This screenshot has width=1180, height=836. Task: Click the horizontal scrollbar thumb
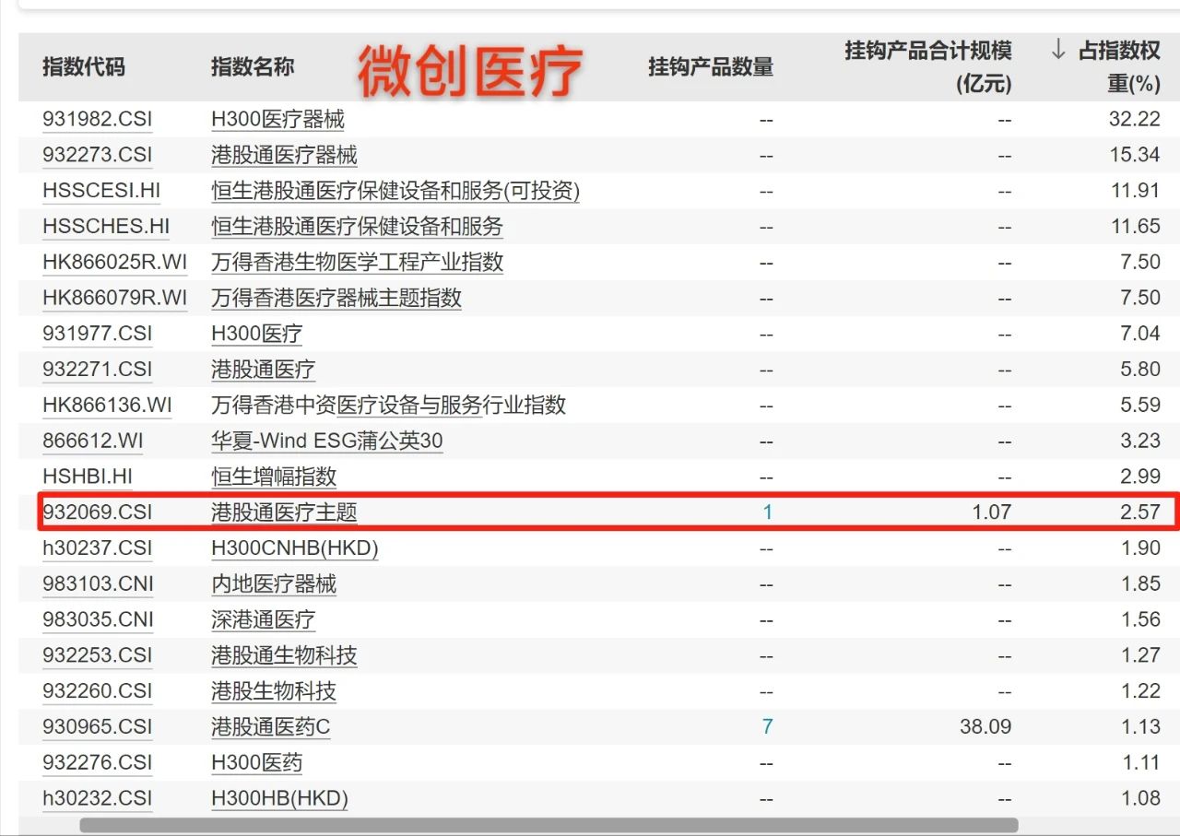(x=549, y=825)
